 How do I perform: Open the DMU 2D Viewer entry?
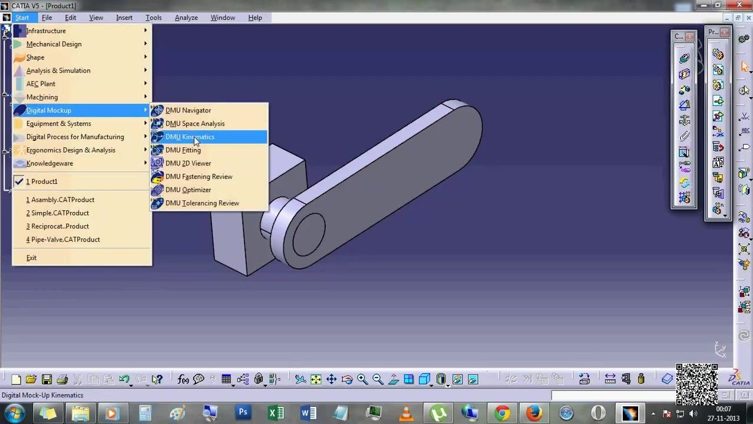point(209,163)
